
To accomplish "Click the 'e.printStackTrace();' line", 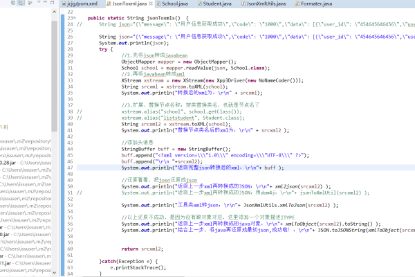I will (138, 268).
